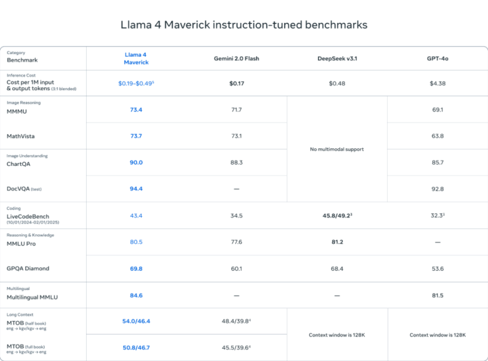
Task: Click the 'Reasoning & Knowledge' category label
Action: (30, 235)
